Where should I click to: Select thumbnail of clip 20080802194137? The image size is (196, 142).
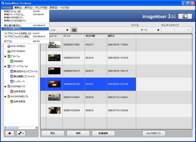pos(55,71)
